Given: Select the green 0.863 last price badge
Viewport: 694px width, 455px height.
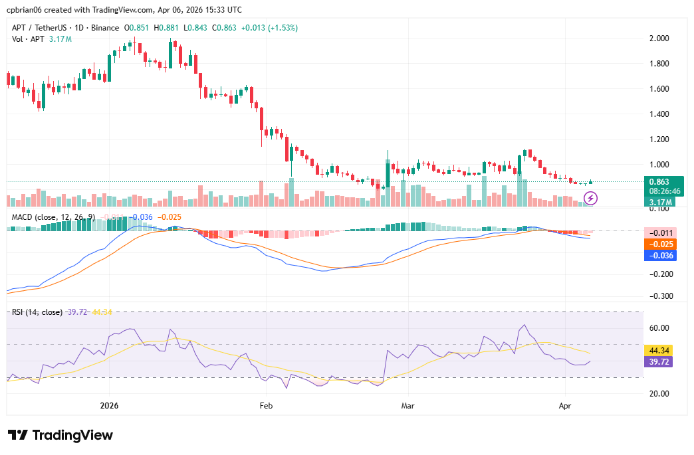Looking at the screenshot, I should point(657,180).
